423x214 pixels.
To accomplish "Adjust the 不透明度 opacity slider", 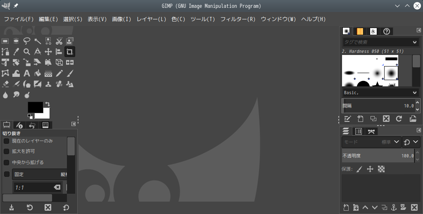I will 378,156.
